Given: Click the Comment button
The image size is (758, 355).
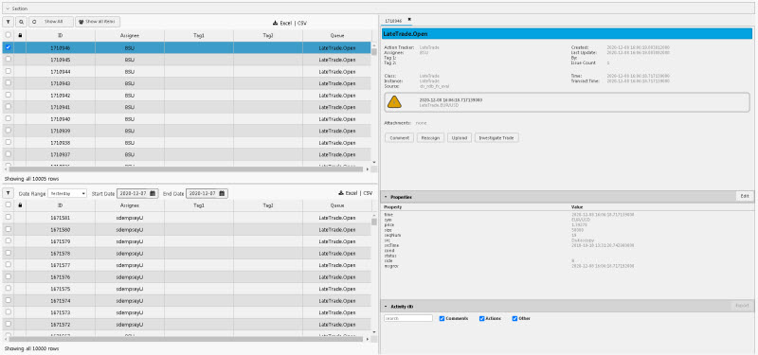Looking at the screenshot, I should click(399, 138).
